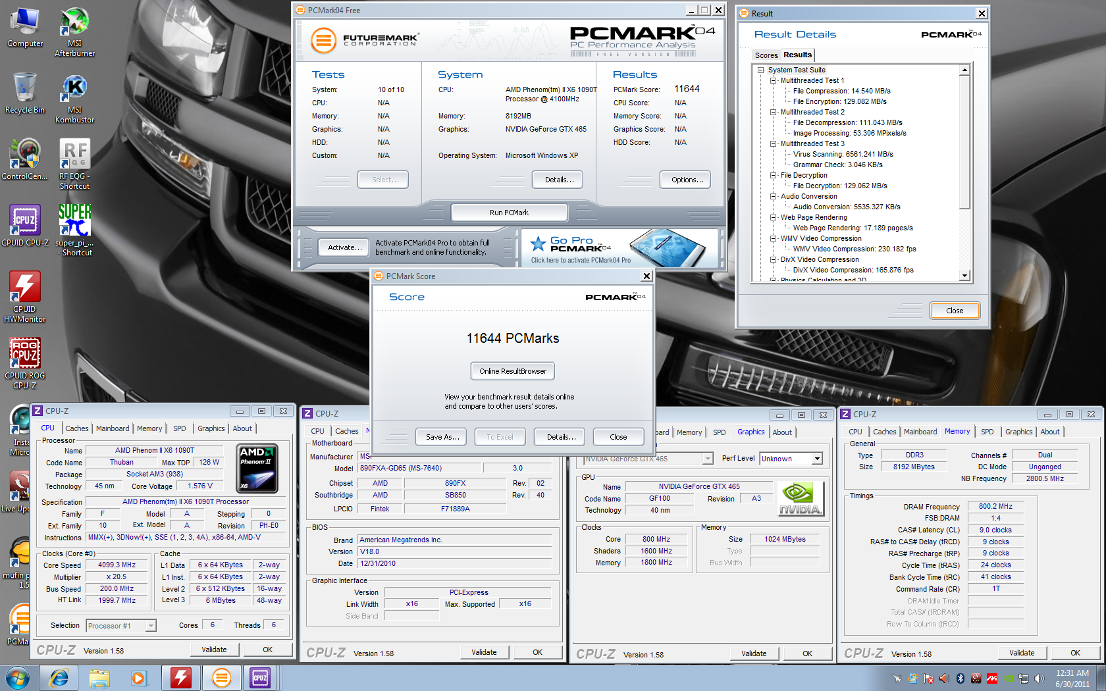Switch to HWMonitor taskbar button
The image size is (1106, 691).
click(181, 678)
